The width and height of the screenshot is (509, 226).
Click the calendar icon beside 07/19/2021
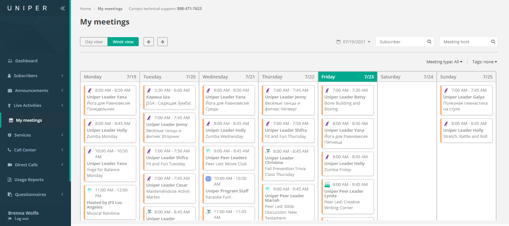(x=338, y=42)
